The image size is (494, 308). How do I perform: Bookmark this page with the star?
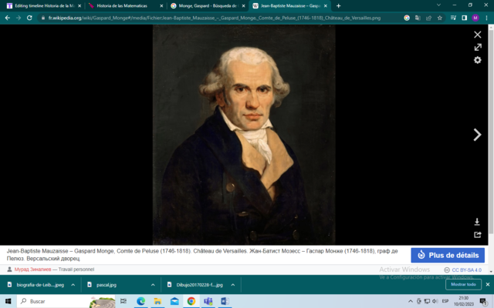pyautogui.click(x=439, y=18)
